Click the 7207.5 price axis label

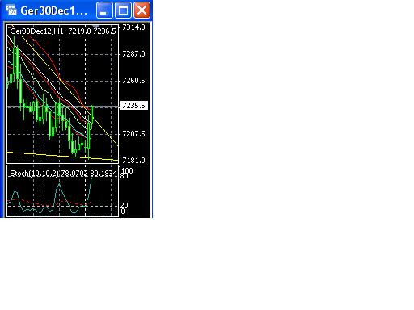coord(133,134)
